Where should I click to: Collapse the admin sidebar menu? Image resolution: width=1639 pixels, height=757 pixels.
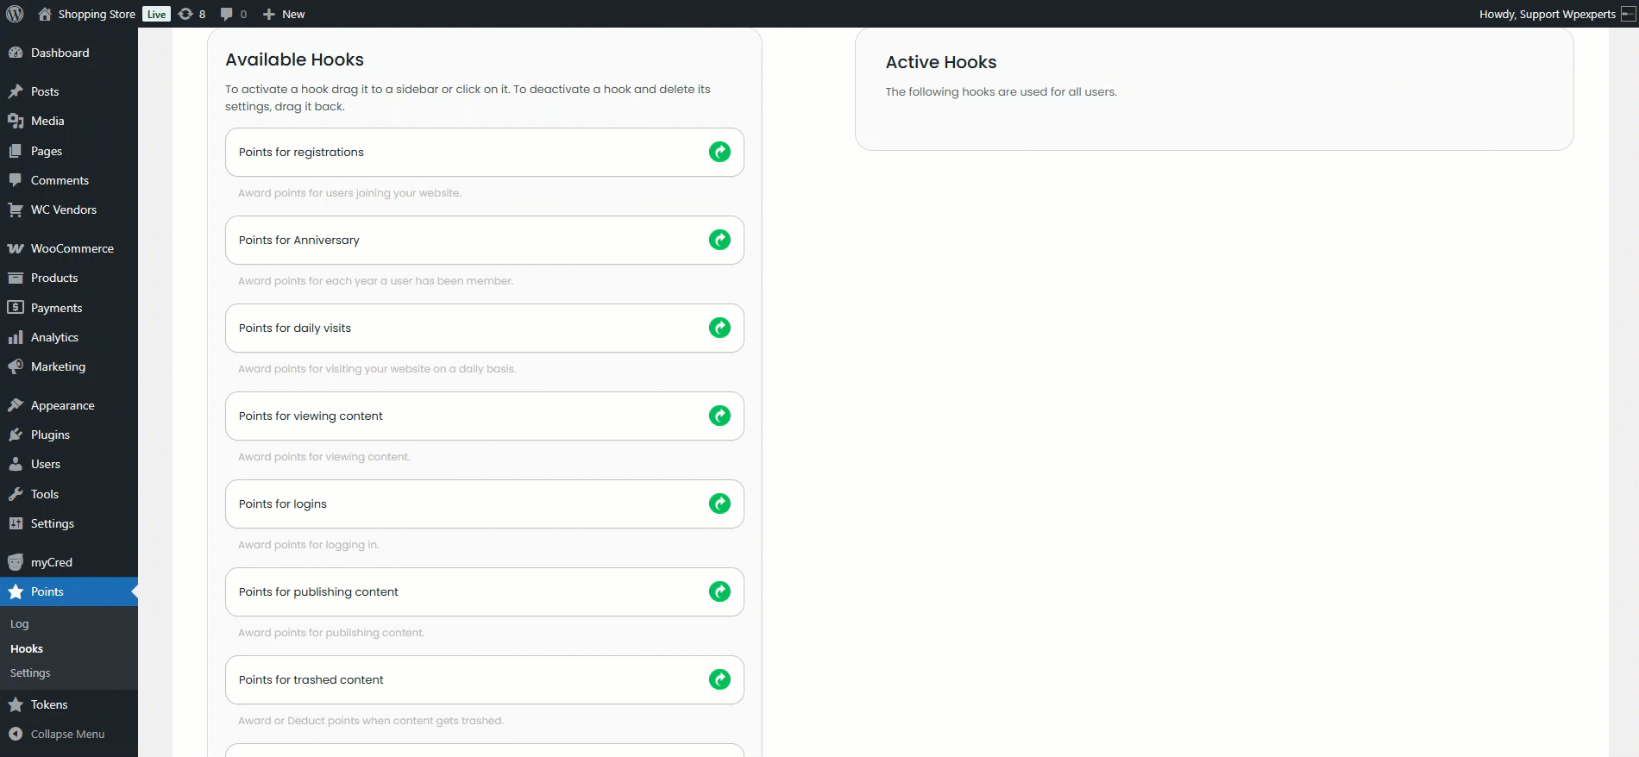[x=67, y=734]
